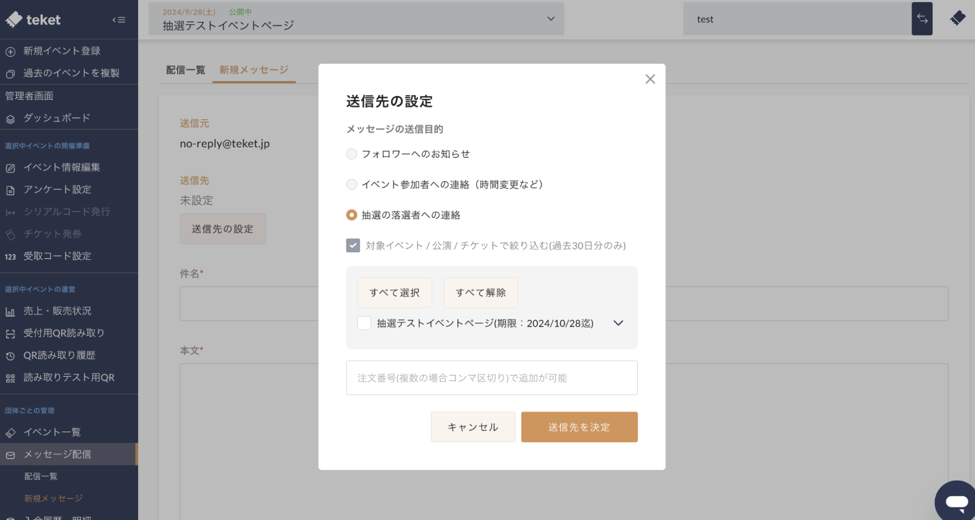The width and height of the screenshot is (975, 520).
Task: Click the シリアルコード発行 icon
Action: coord(10,212)
